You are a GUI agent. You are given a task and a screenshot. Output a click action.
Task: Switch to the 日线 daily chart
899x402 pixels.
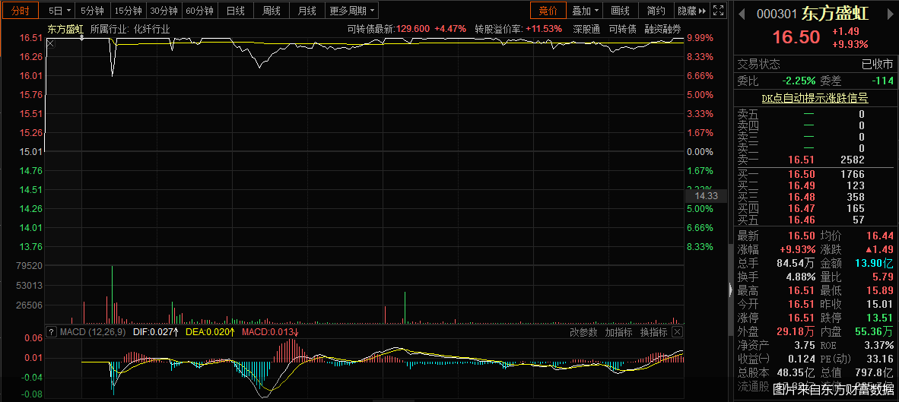tap(235, 11)
